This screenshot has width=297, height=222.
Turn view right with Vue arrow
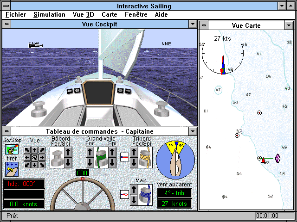[x=42, y=157]
